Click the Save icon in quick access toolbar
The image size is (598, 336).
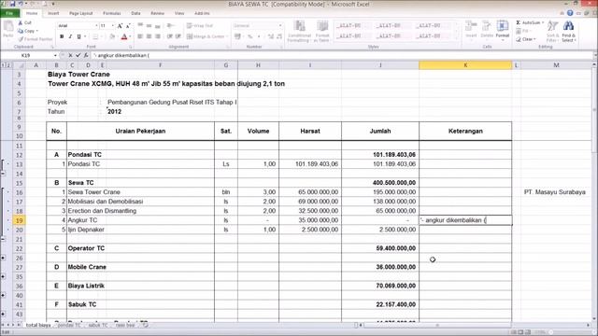[12, 4]
